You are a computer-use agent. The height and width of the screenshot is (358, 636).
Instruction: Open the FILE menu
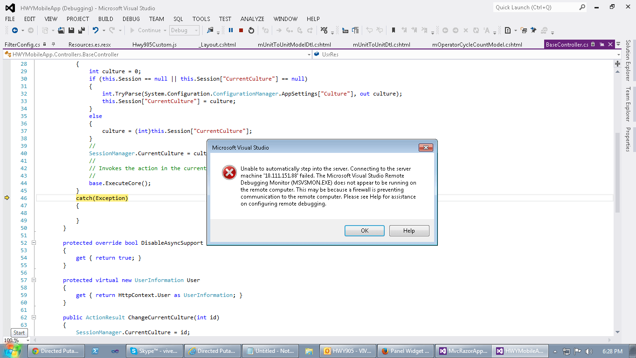(10, 19)
